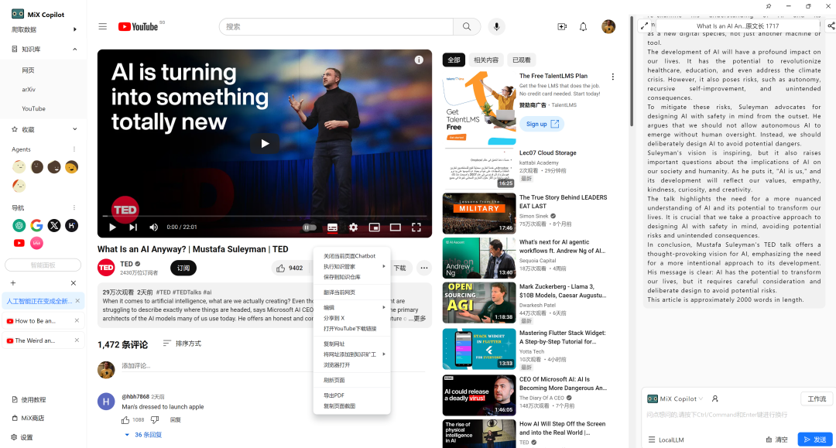Open the YouTube hamburger guide menu
Screen dimensions: 836x448
102,26
